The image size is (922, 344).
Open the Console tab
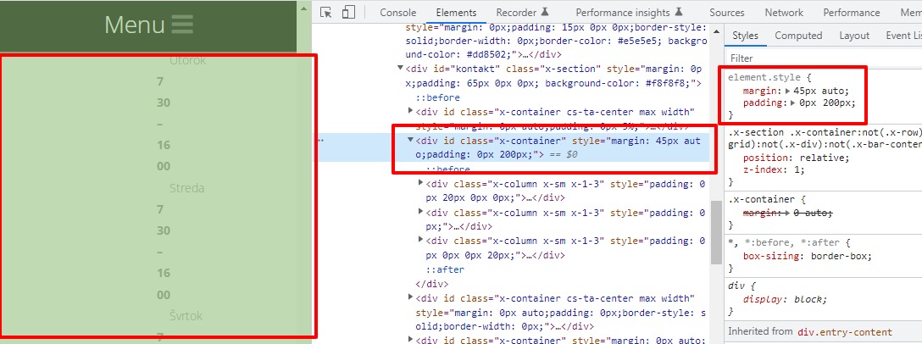coord(397,13)
